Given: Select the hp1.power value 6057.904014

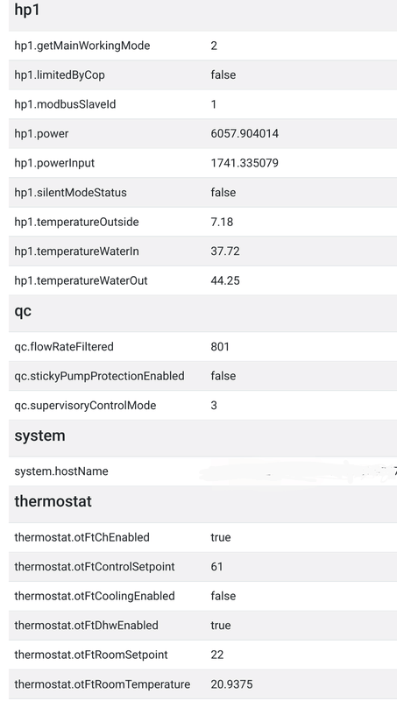Looking at the screenshot, I should click(245, 134).
